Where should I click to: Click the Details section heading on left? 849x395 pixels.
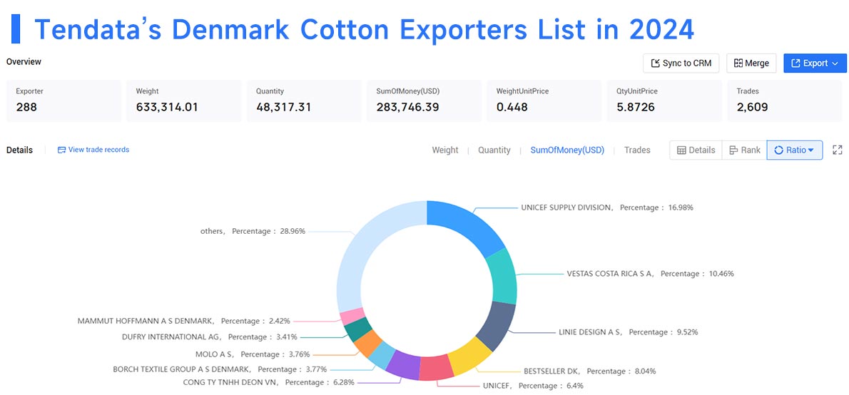pyautogui.click(x=19, y=150)
